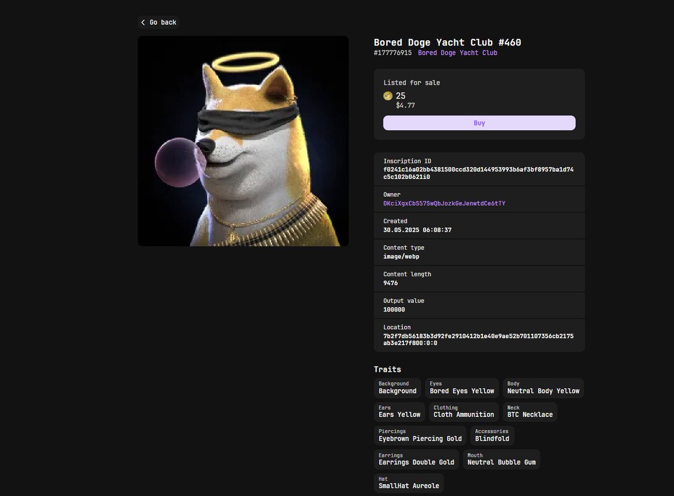
Task: Click the $4.77 price text
Action: pyautogui.click(x=406, y=105)
